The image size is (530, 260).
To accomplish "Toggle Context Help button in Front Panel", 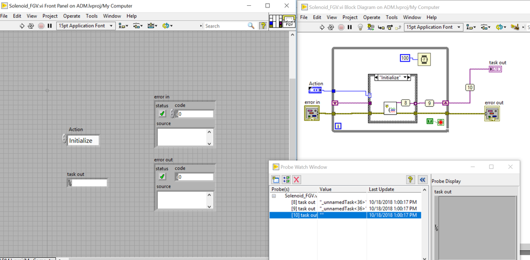I will point(263,25).
